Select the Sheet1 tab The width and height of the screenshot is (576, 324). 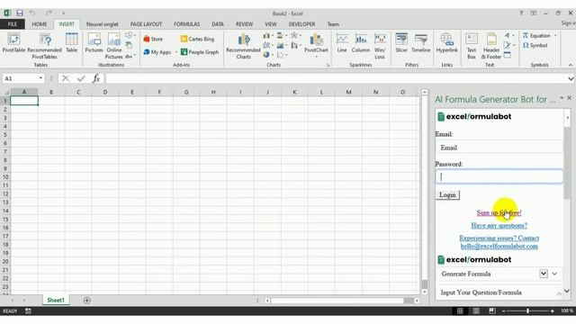coord(56,300)
